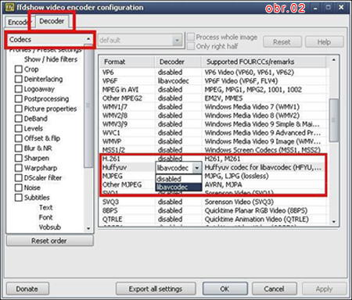The image size is (352, 300).
Task: Toggle Process whole image checkbox
Action: tap(191, 37)
